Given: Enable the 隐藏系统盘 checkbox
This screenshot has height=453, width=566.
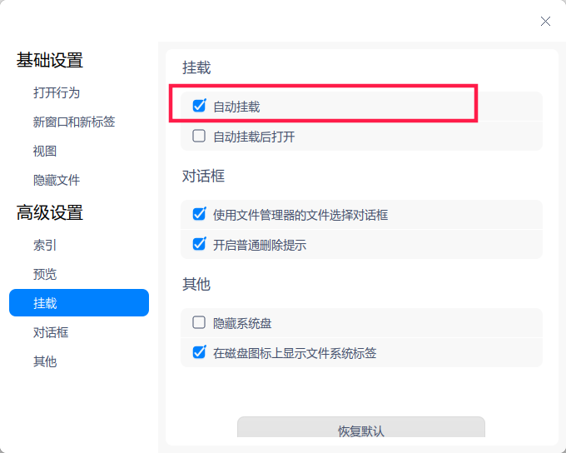Looking at the screenshot, I should point(199,323).
